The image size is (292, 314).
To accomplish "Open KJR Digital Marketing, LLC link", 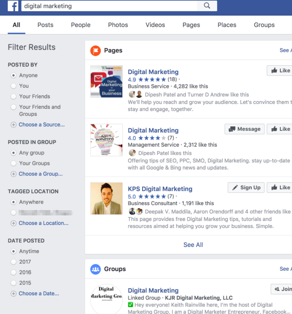I will pyautogui.click(x=198, y=298).
